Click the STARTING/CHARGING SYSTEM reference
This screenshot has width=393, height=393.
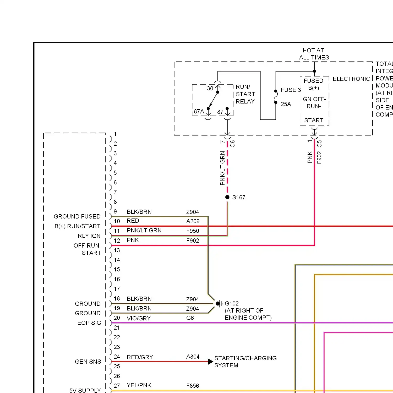(245, 362)
